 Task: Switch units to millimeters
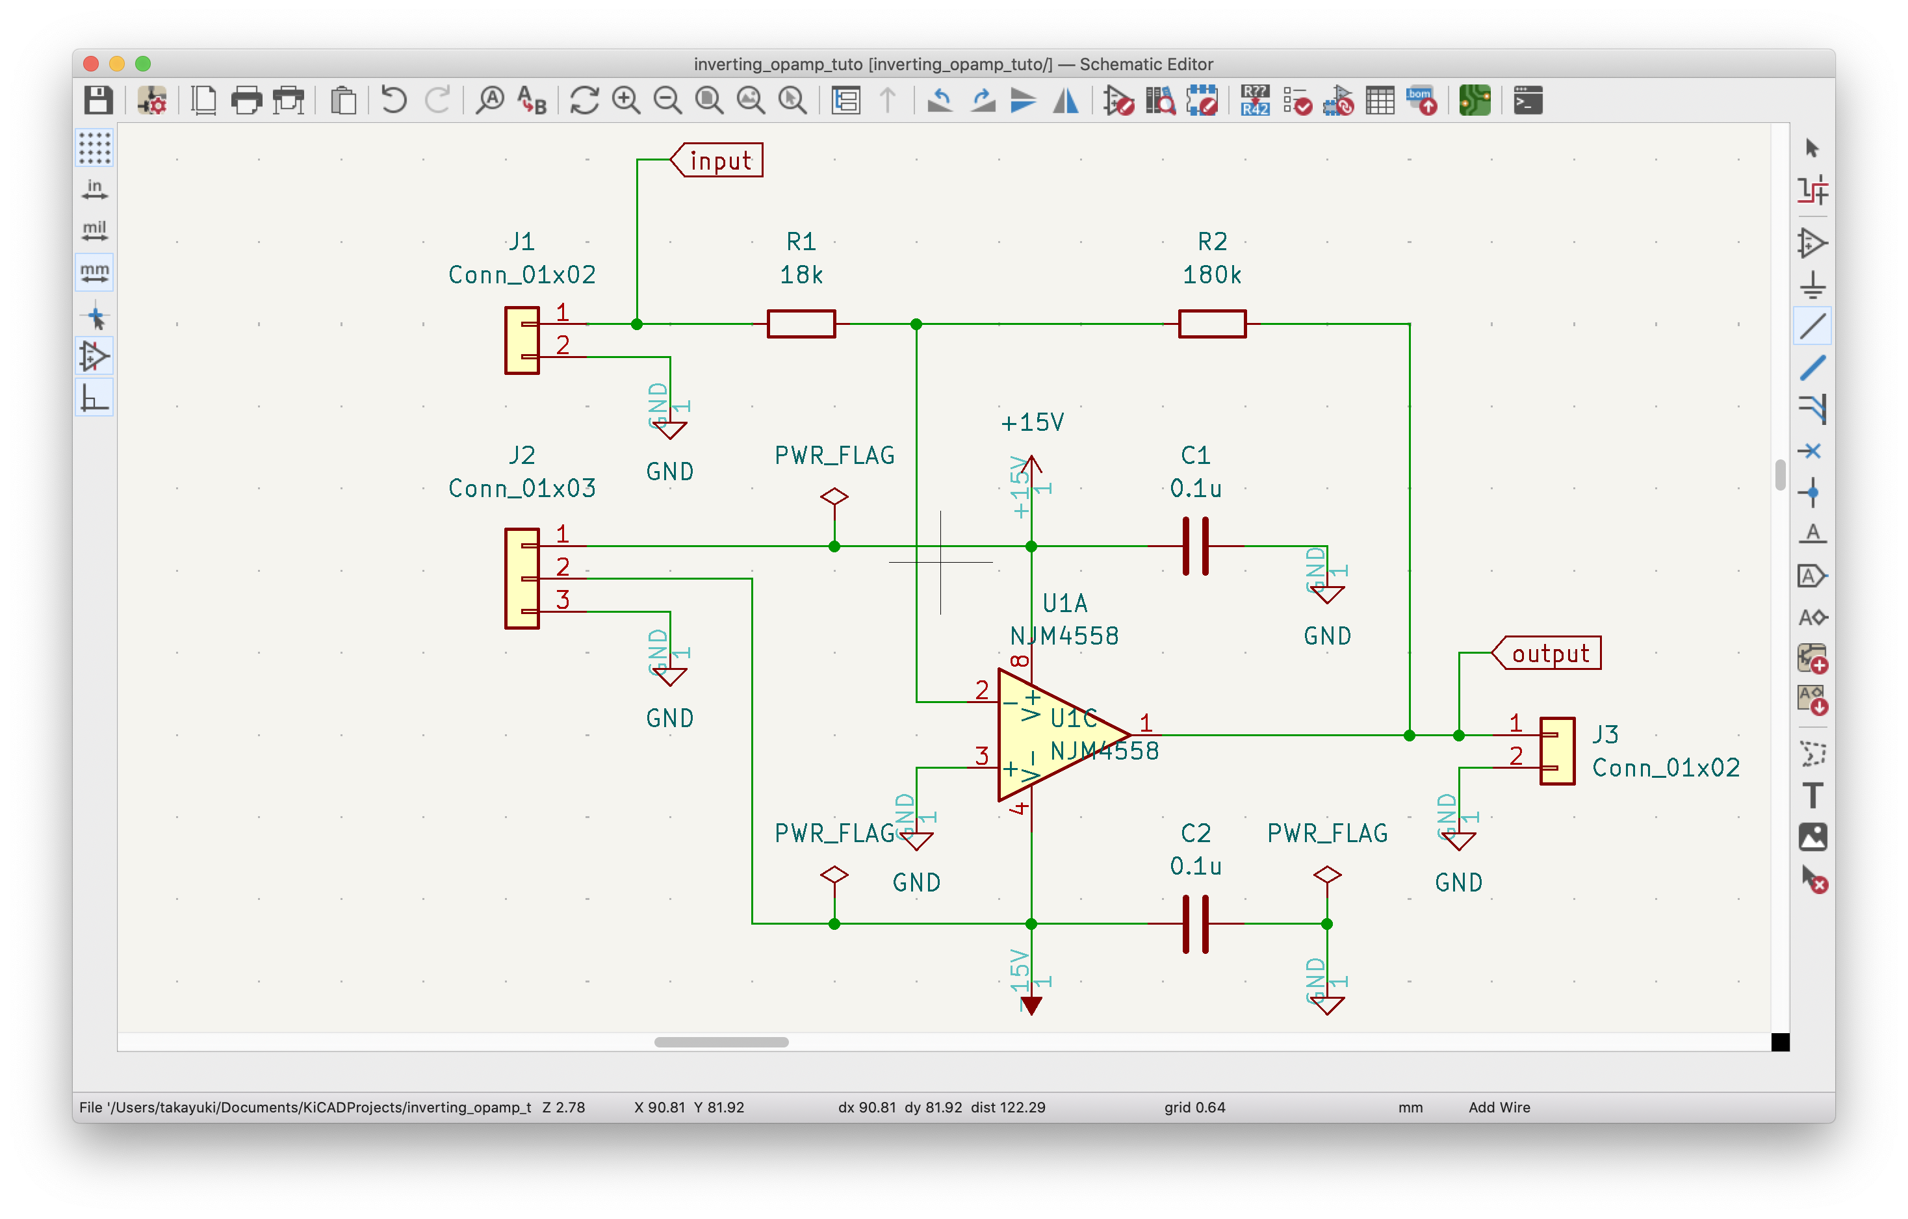(x=94, y=272)
